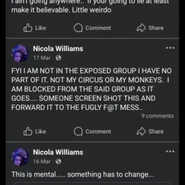Open three-dot options menu on 17 Mar post
The height and width of the screenshot is (185, 185).
point(170,48)
